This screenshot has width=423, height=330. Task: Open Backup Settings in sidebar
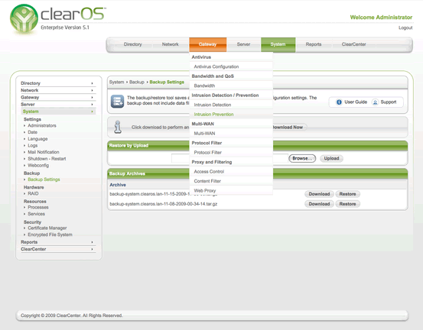coord(44,180)
